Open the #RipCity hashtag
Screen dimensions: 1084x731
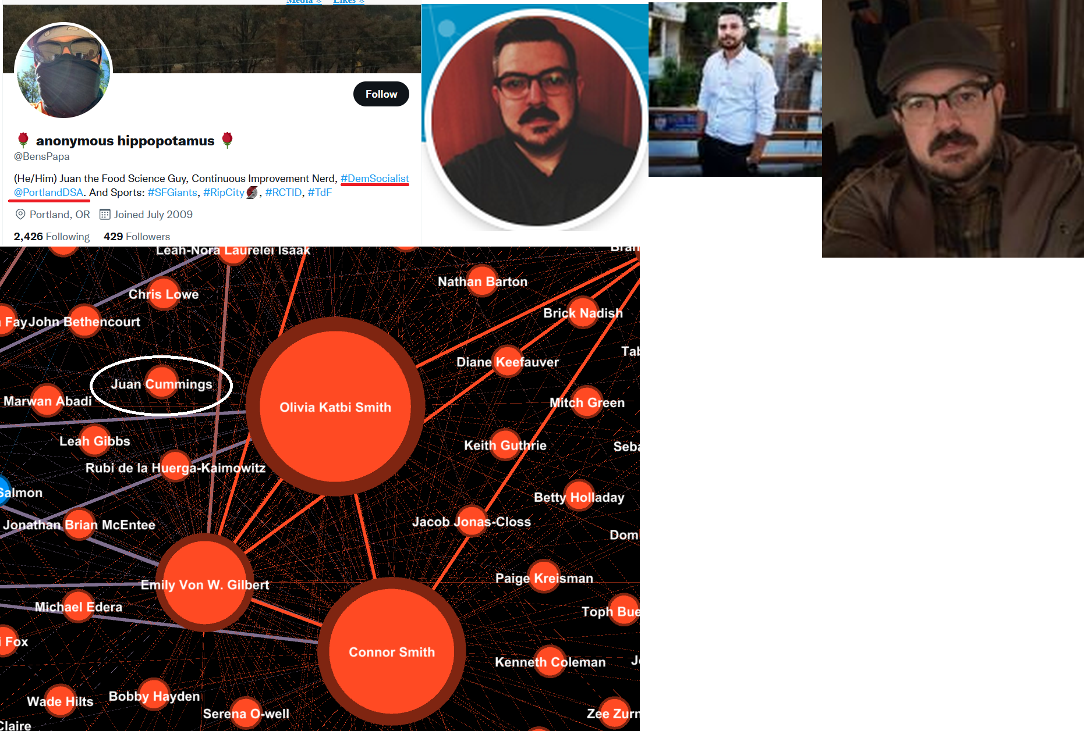click(224, 192)
